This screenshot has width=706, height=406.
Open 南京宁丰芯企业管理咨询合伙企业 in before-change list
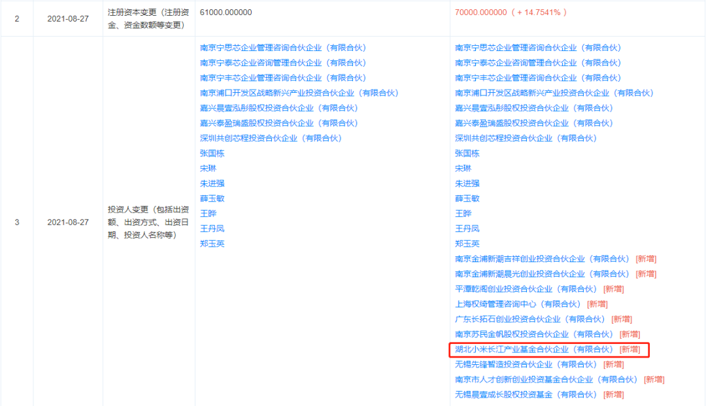pos(283,78)
